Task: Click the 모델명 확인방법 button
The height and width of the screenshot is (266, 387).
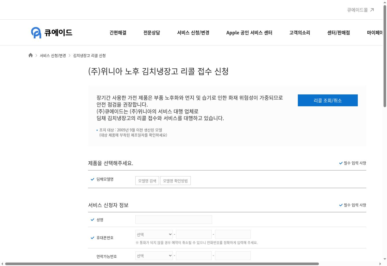Action: pos(175,181)
